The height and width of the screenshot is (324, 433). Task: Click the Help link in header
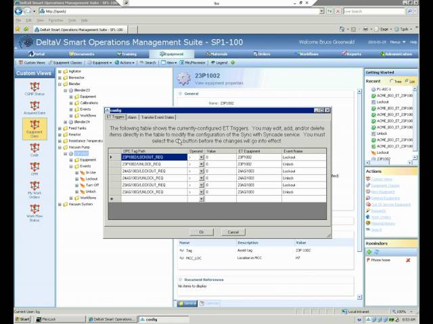(x=413, y=42)
